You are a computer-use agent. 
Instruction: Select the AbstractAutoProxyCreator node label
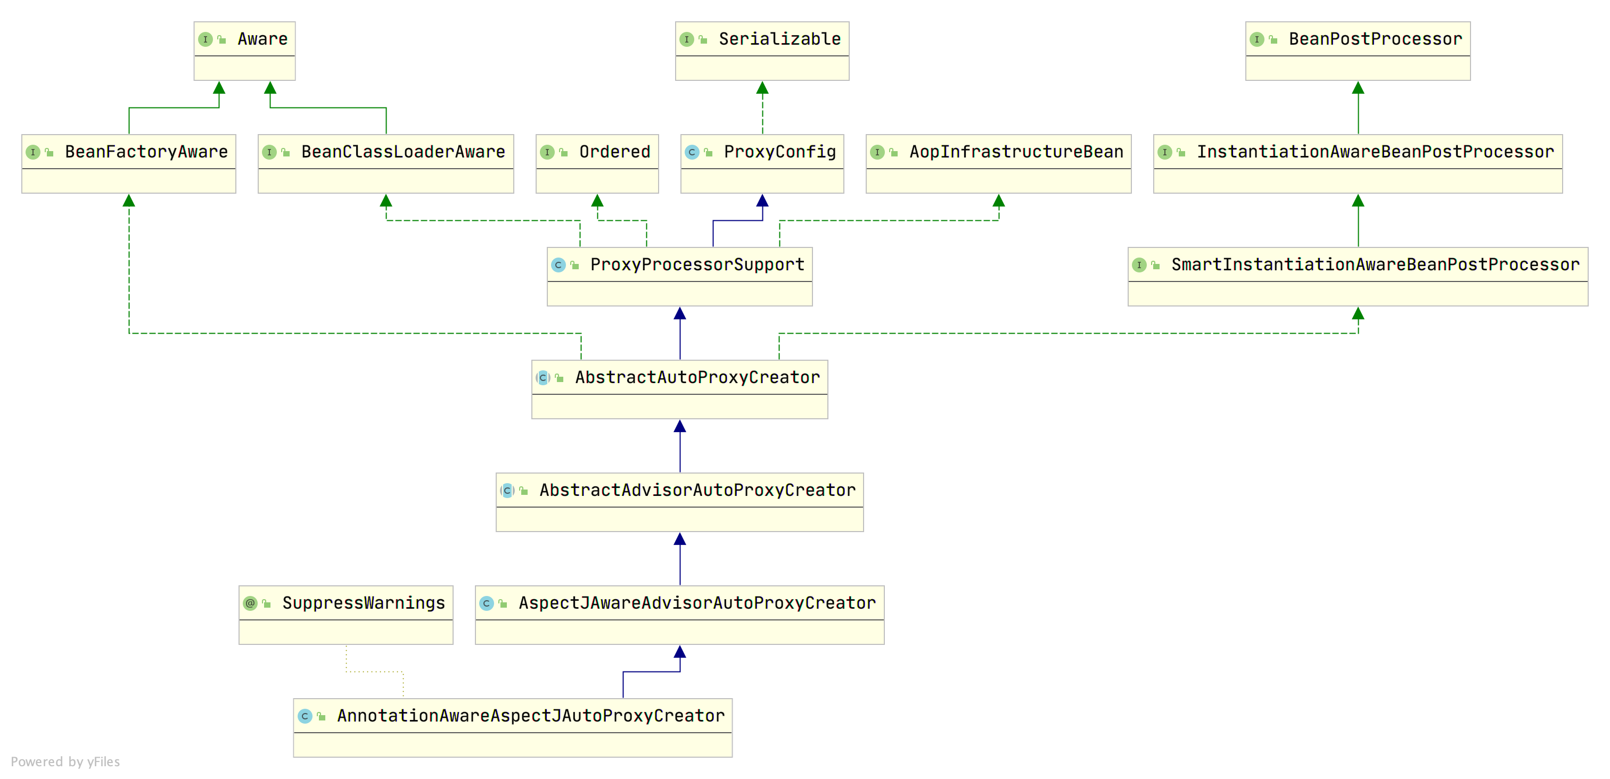(697, 378)
